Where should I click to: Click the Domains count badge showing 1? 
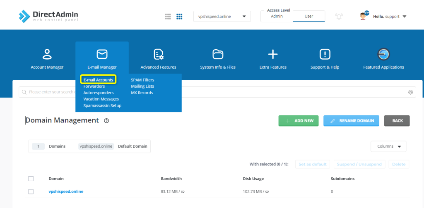click(38, 146)
